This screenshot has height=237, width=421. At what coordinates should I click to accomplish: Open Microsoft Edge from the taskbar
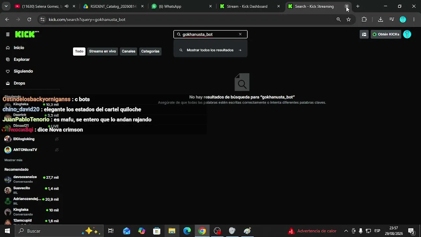[x=187, y=231]
